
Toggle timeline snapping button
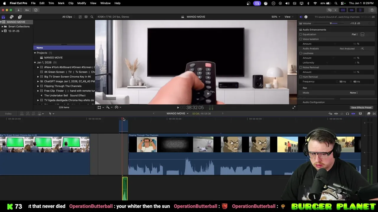point(353,114)
